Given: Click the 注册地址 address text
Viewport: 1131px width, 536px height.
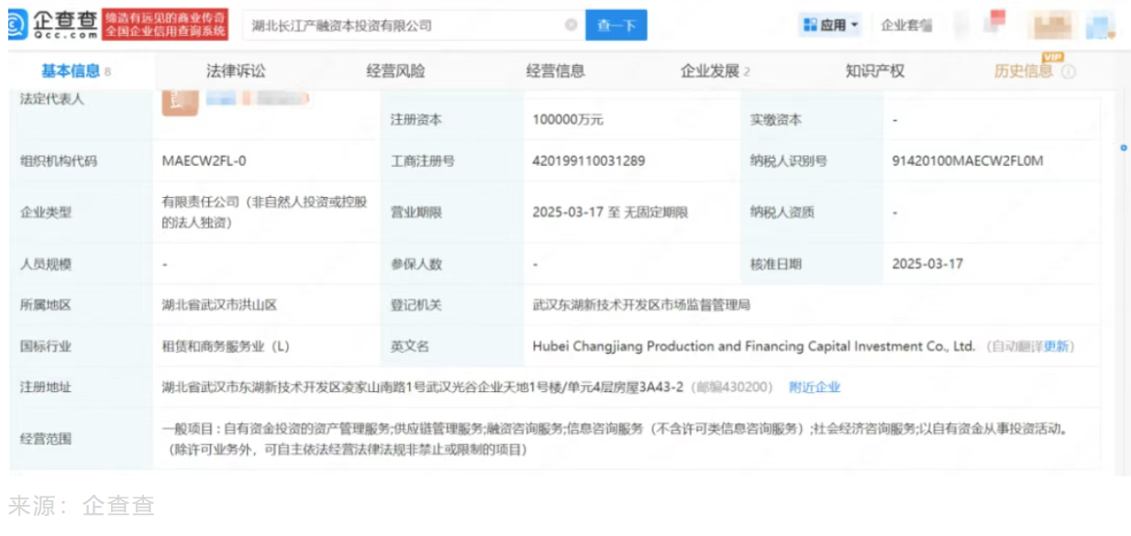Looking at the screenshot, I should click(x=422, y=388).
